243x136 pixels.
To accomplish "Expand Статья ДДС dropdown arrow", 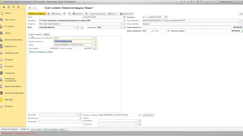I will (x=77, y=115).
